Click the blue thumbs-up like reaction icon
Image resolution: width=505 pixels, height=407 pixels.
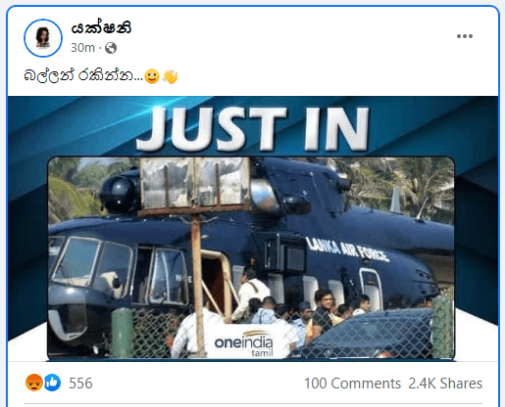(52, 383)
